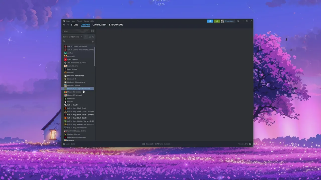Click the Brawlhalla game icon
321x180 pixels.
(65, 98)
